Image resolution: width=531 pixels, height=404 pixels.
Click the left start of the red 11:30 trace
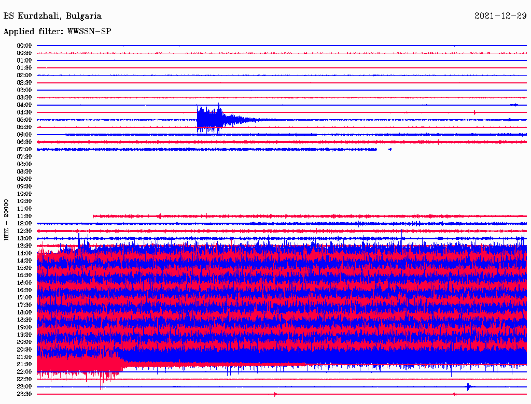pyautogui.click(x=94, y=216)
